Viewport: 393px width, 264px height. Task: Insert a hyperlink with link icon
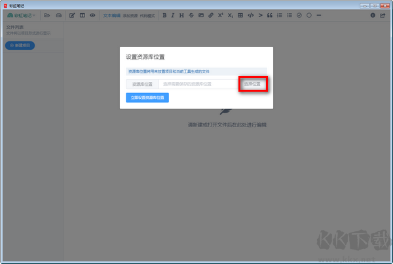click(211, 15)
